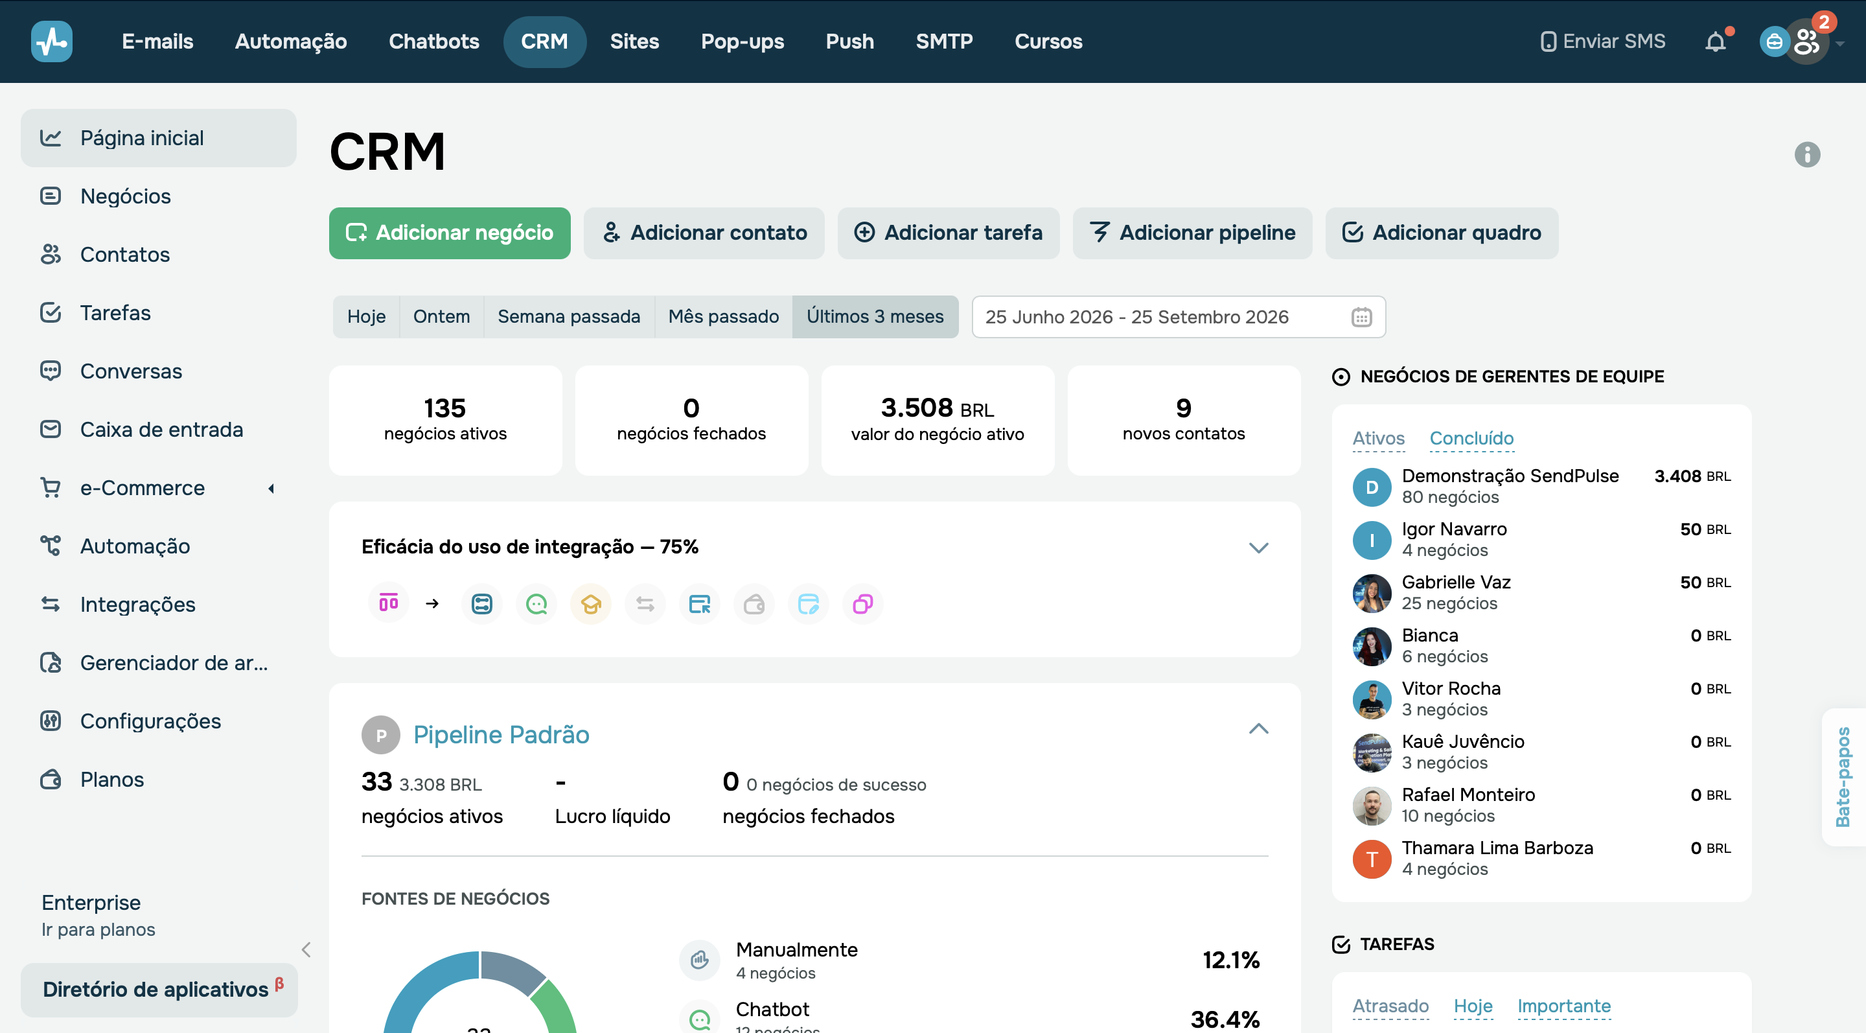
Task: Click the site builder cursor integration icon
Action: (700, 603)
